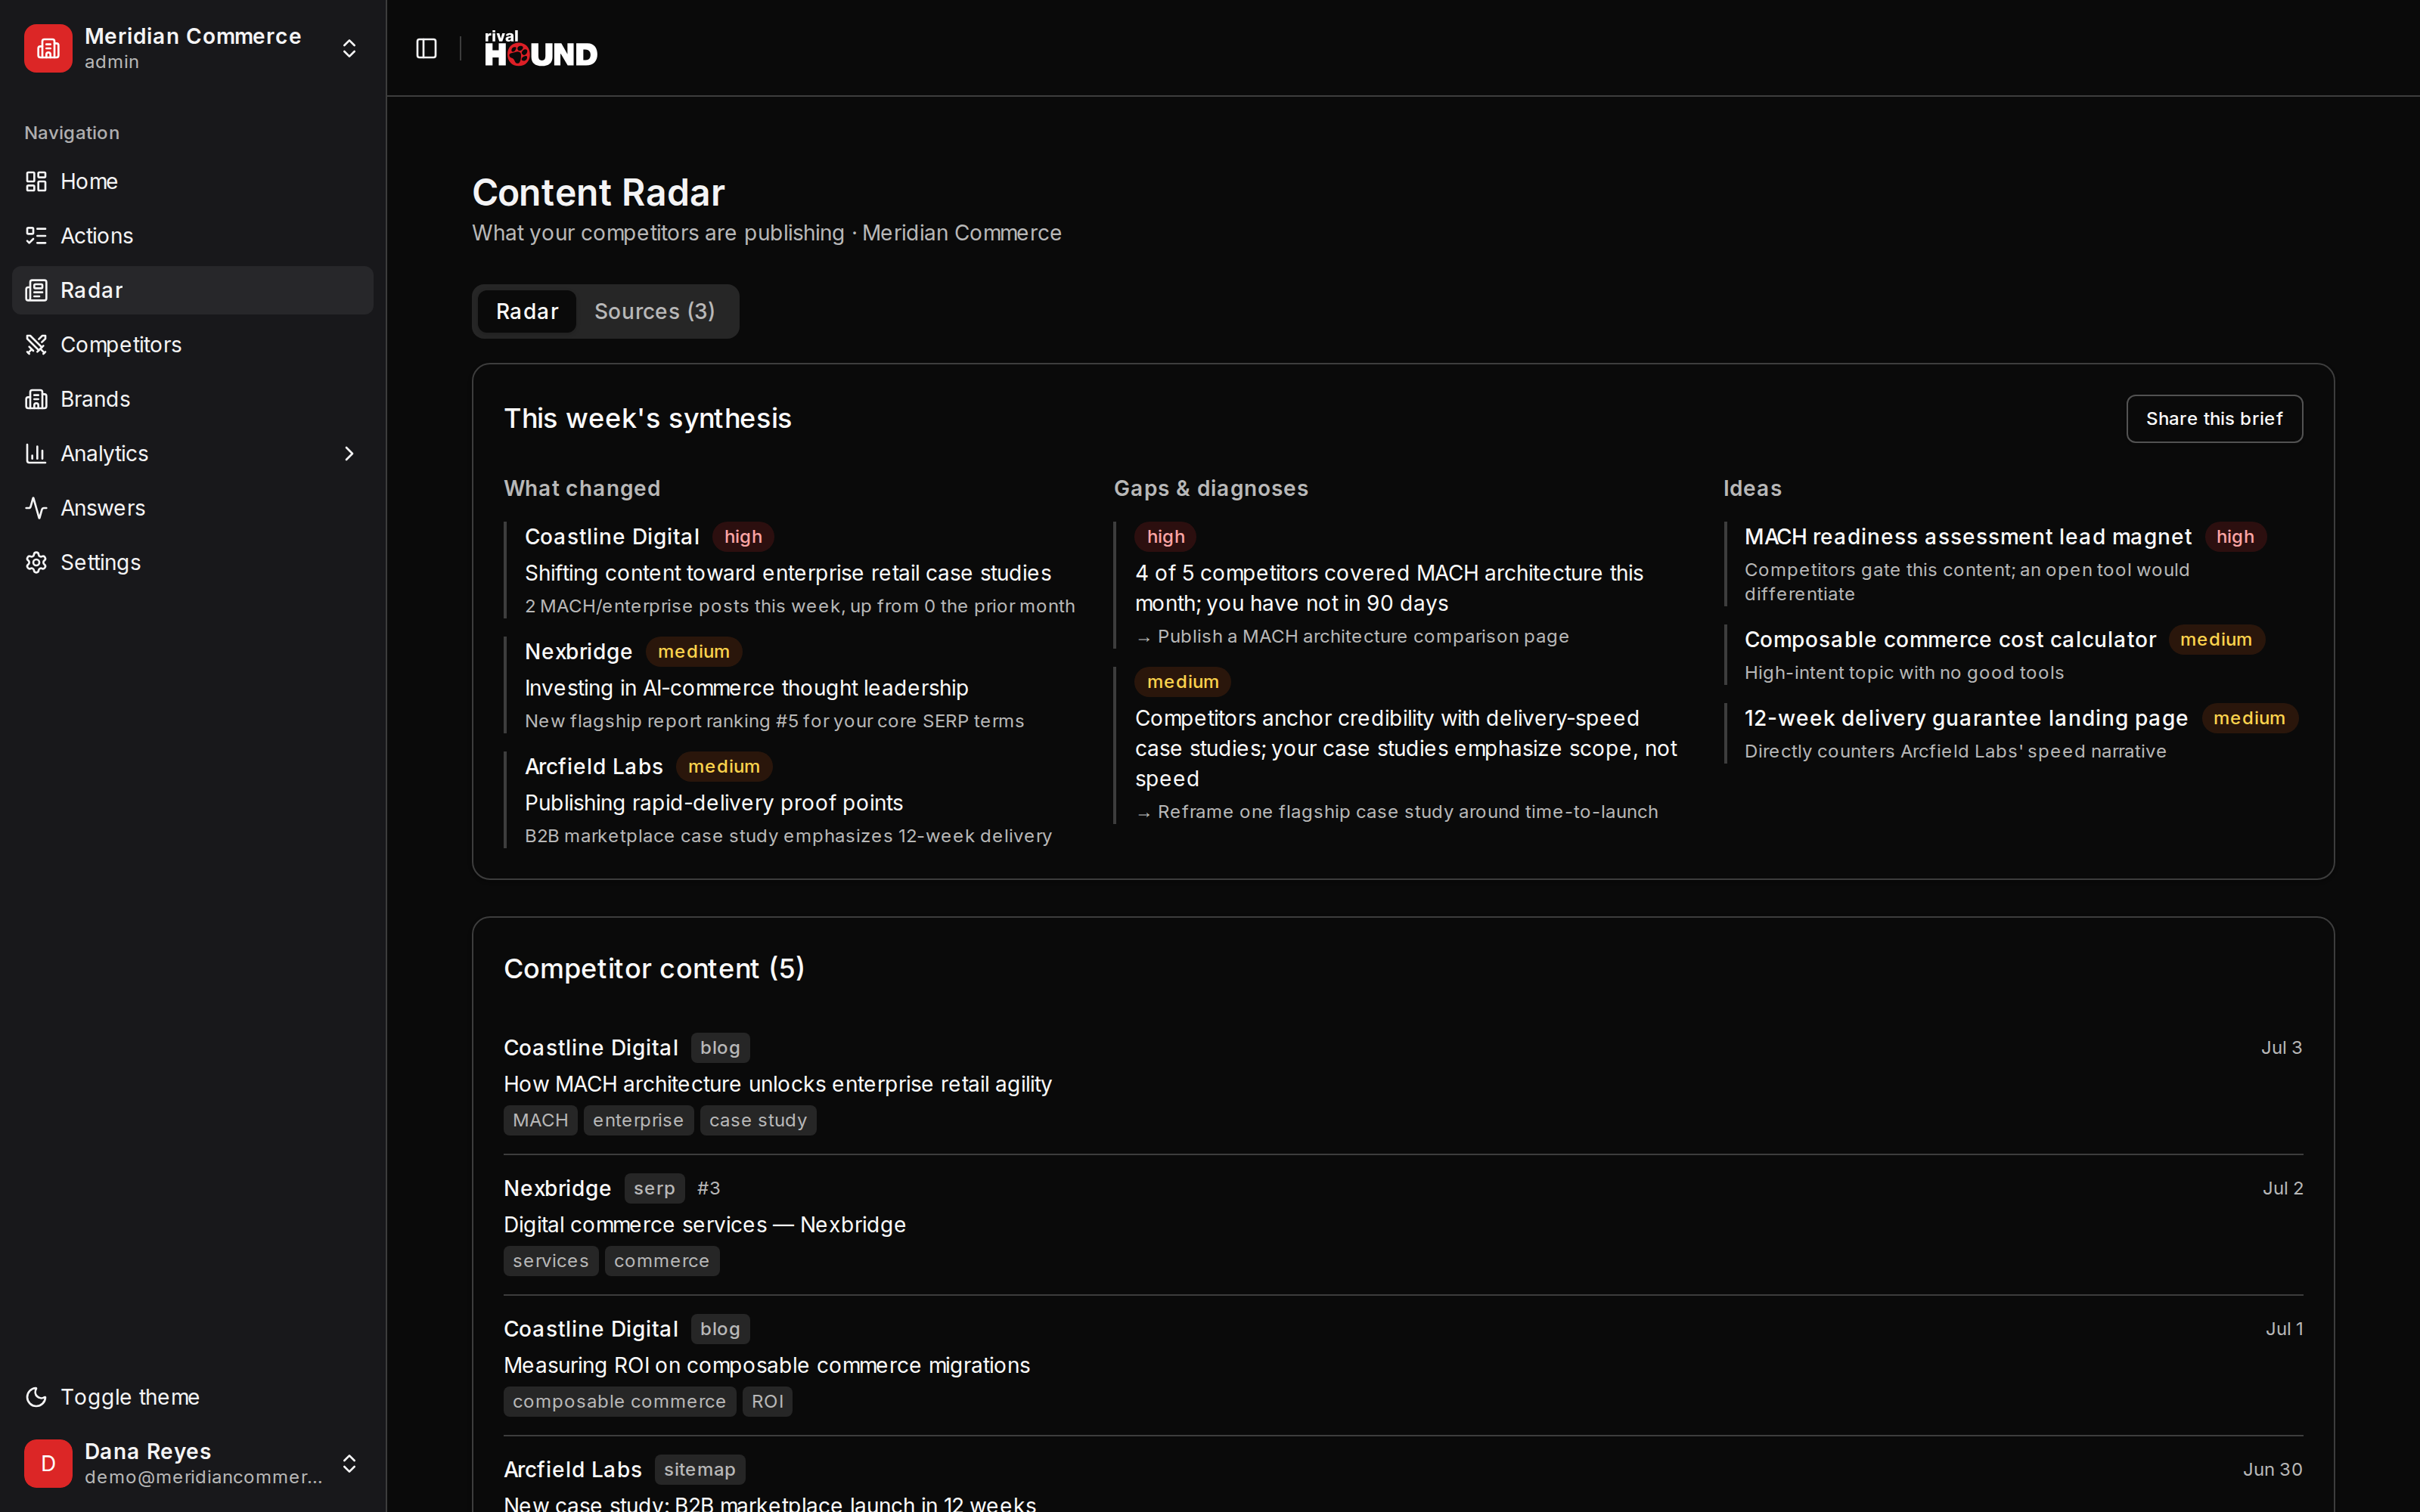Click the case study tag
The image size is (2420, 1512).
(x=758, y=1120)
